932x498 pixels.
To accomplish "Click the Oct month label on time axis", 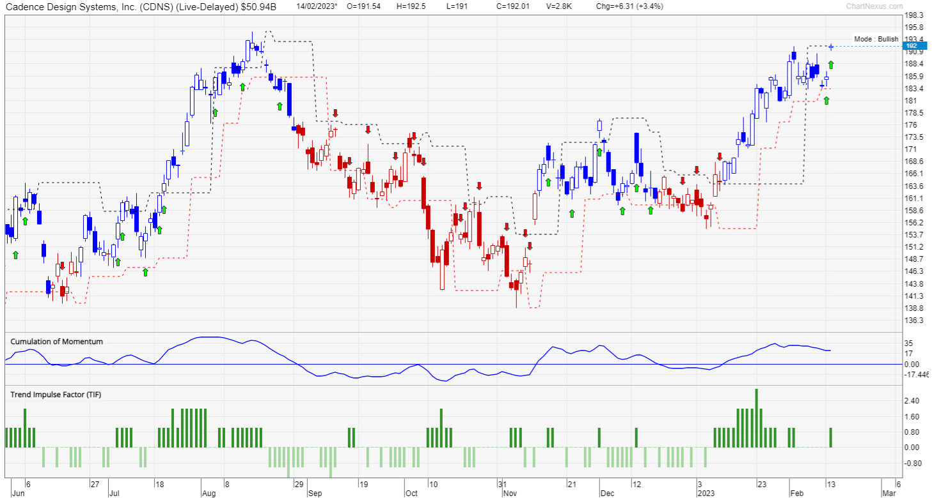I will [x=411, y=494].
